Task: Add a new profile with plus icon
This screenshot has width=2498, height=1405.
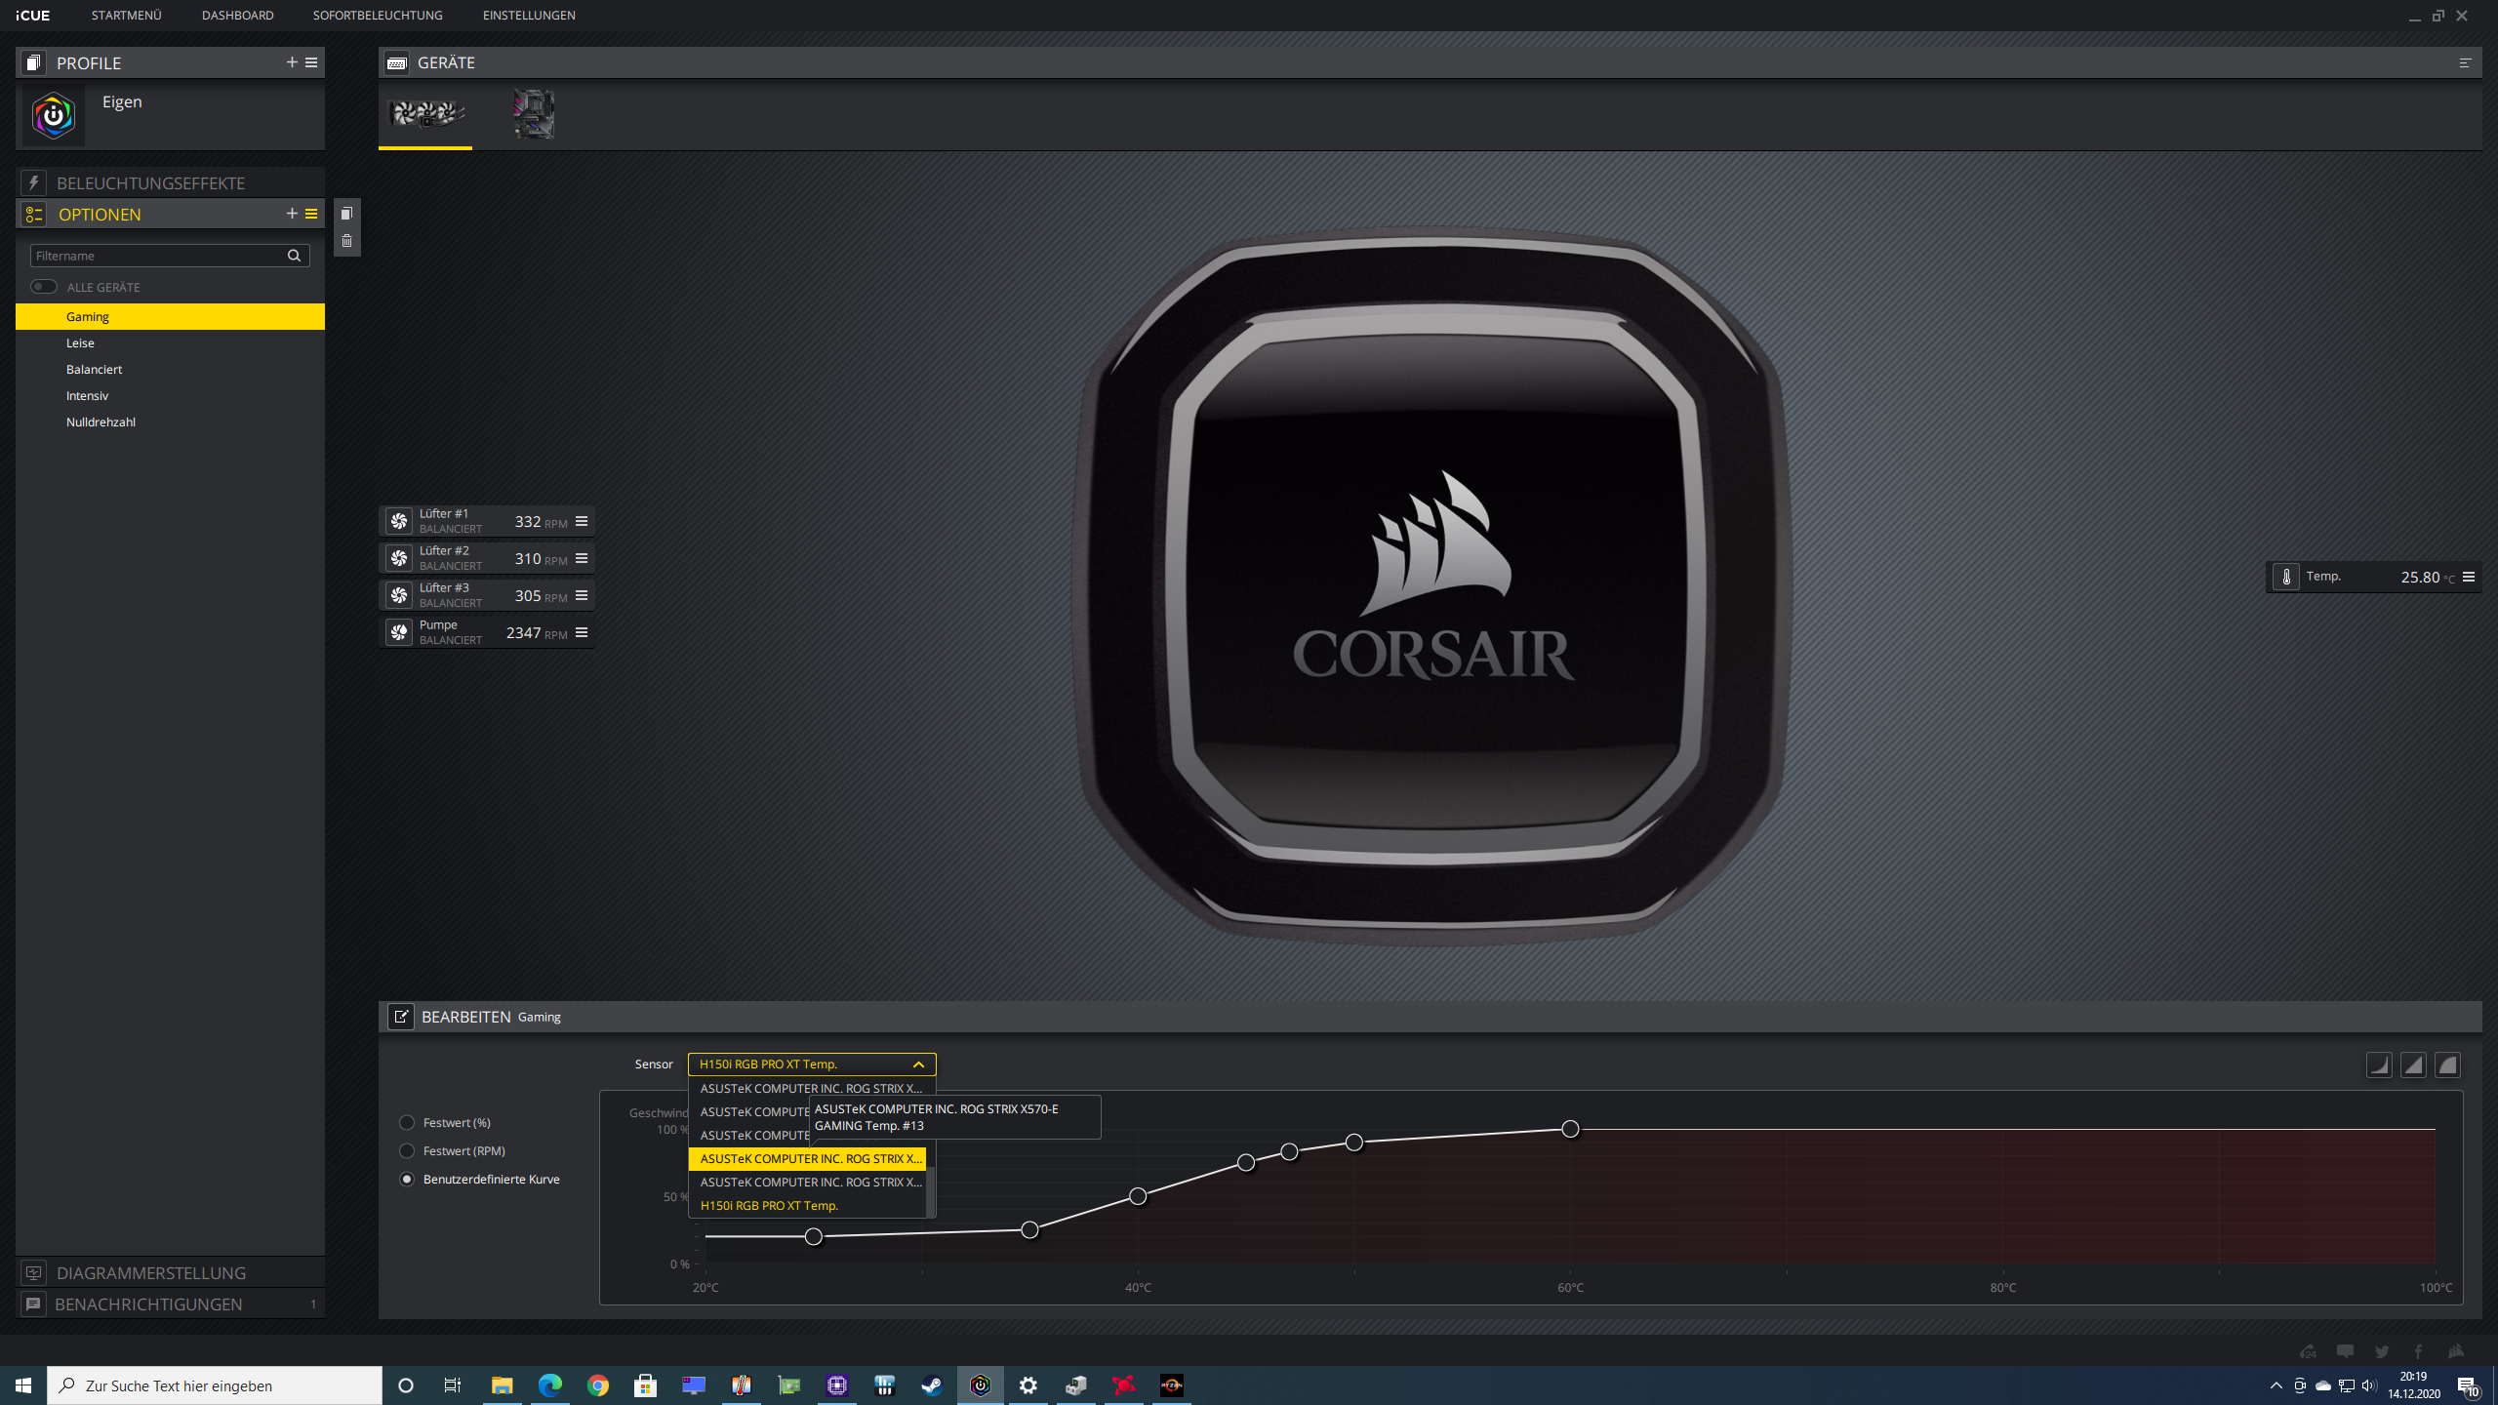Action: [291, 62]
